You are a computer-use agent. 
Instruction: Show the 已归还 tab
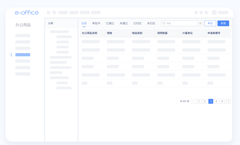click(x=137, y=23)
